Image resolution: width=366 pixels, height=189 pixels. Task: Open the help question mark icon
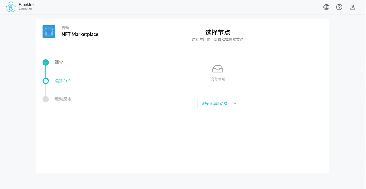tap(339, 7)
